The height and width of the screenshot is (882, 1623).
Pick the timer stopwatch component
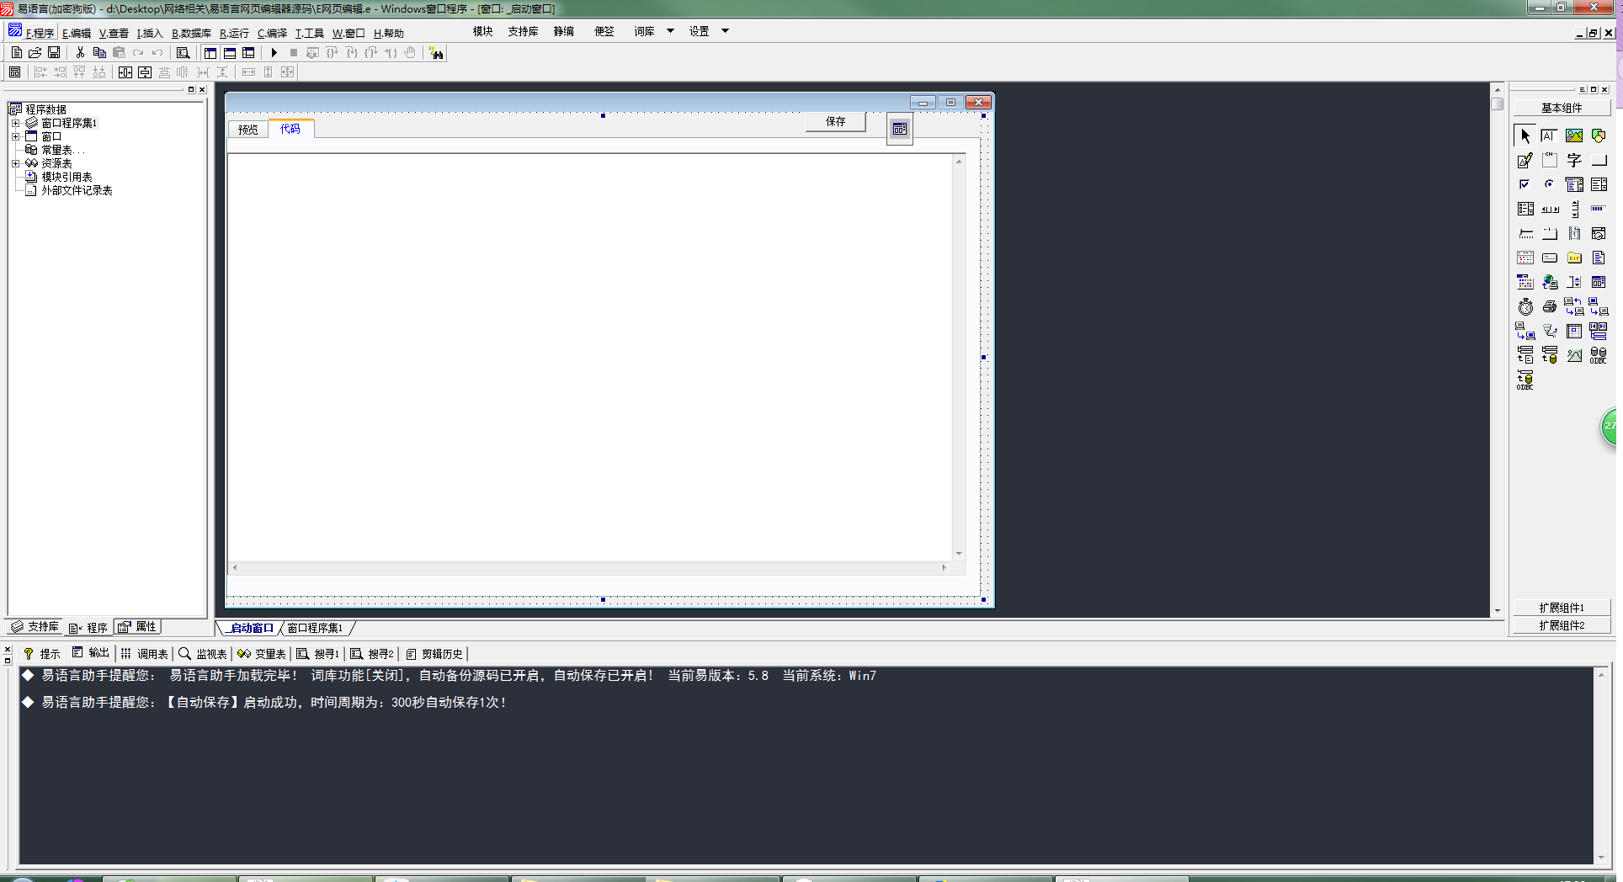click(1525, 306)
